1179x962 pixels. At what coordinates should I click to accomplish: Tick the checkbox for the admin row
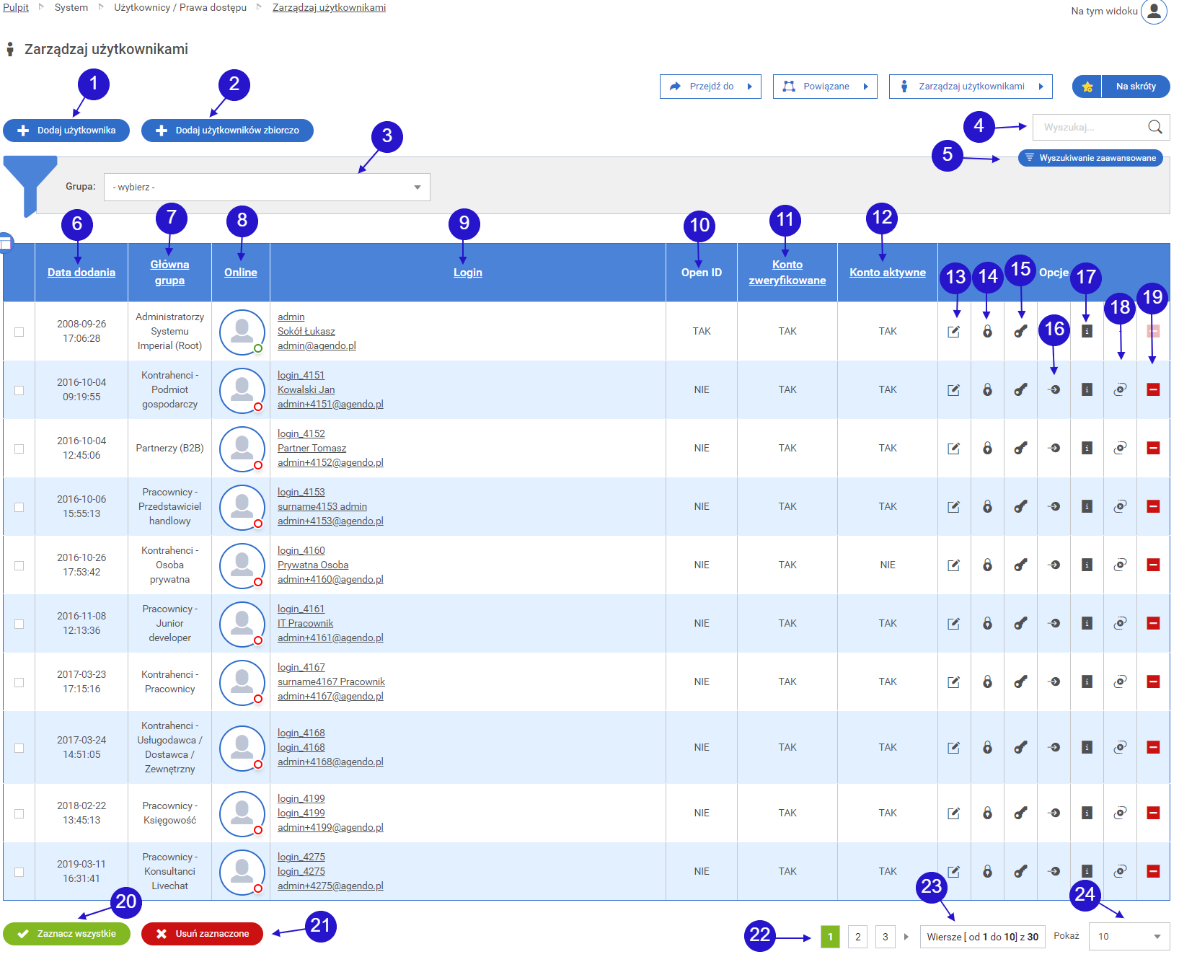click(19, 332)
